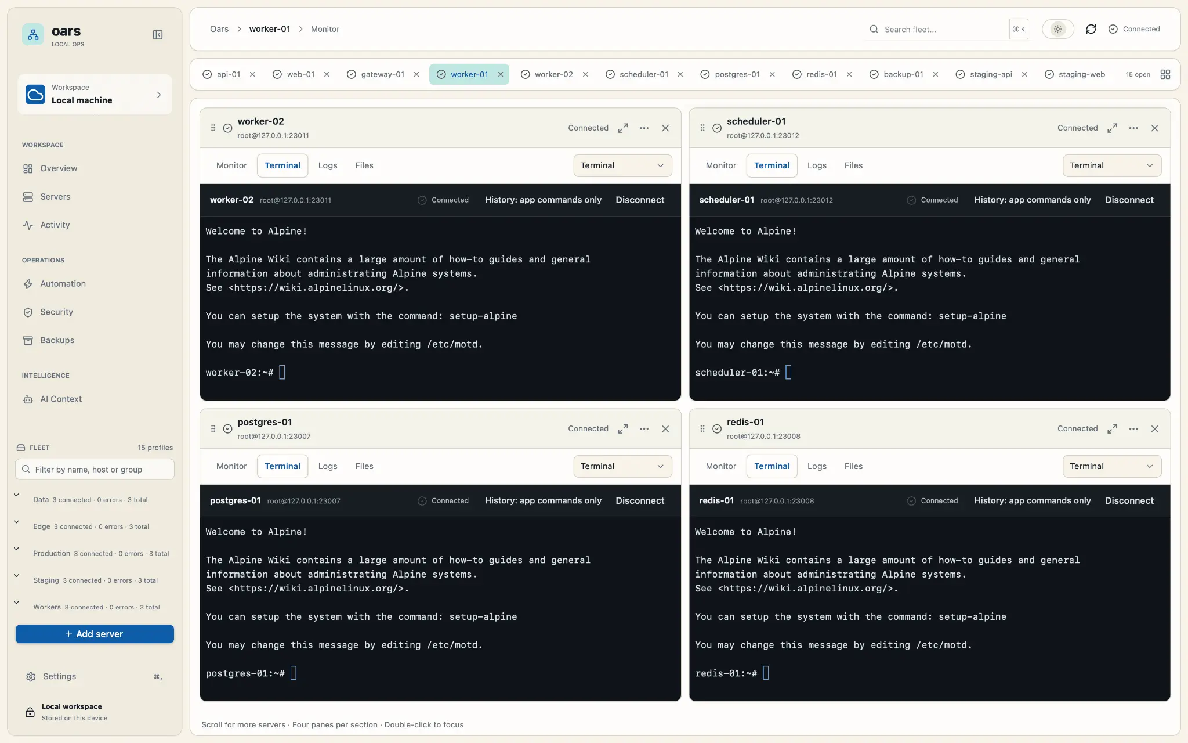Screen dimensions: 1188x743
Task: Expand postgres-01 pane to fullscreen
Action: (x=622, y=428)
